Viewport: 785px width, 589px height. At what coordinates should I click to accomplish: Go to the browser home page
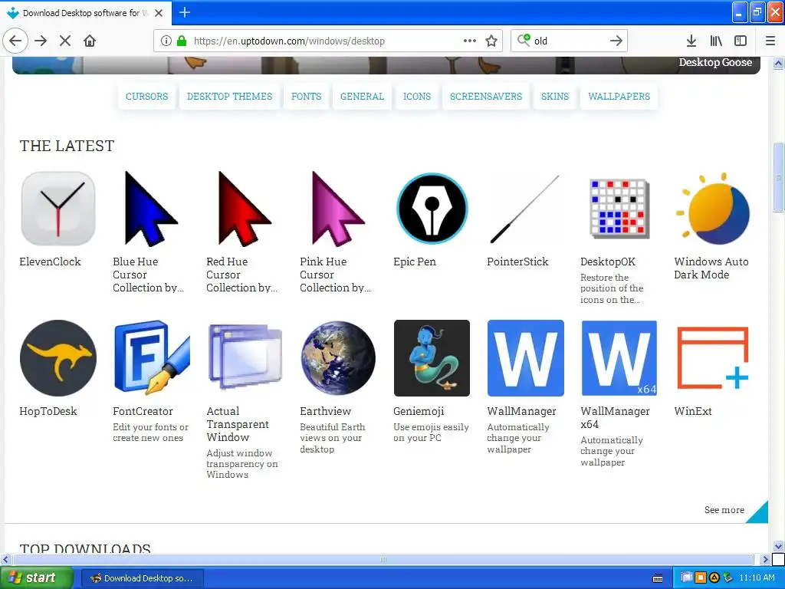click(90, 41)
